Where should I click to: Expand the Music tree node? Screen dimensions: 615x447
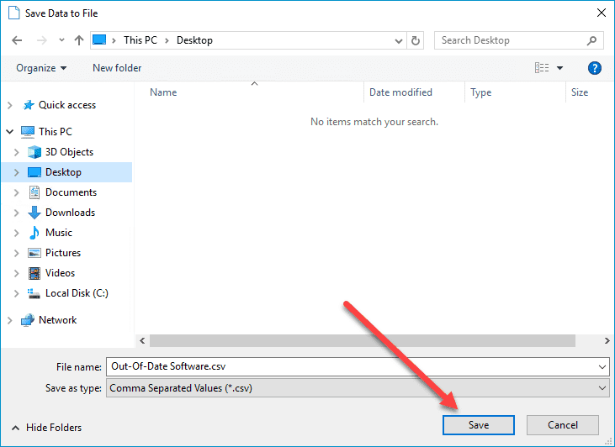coord(17,233)
